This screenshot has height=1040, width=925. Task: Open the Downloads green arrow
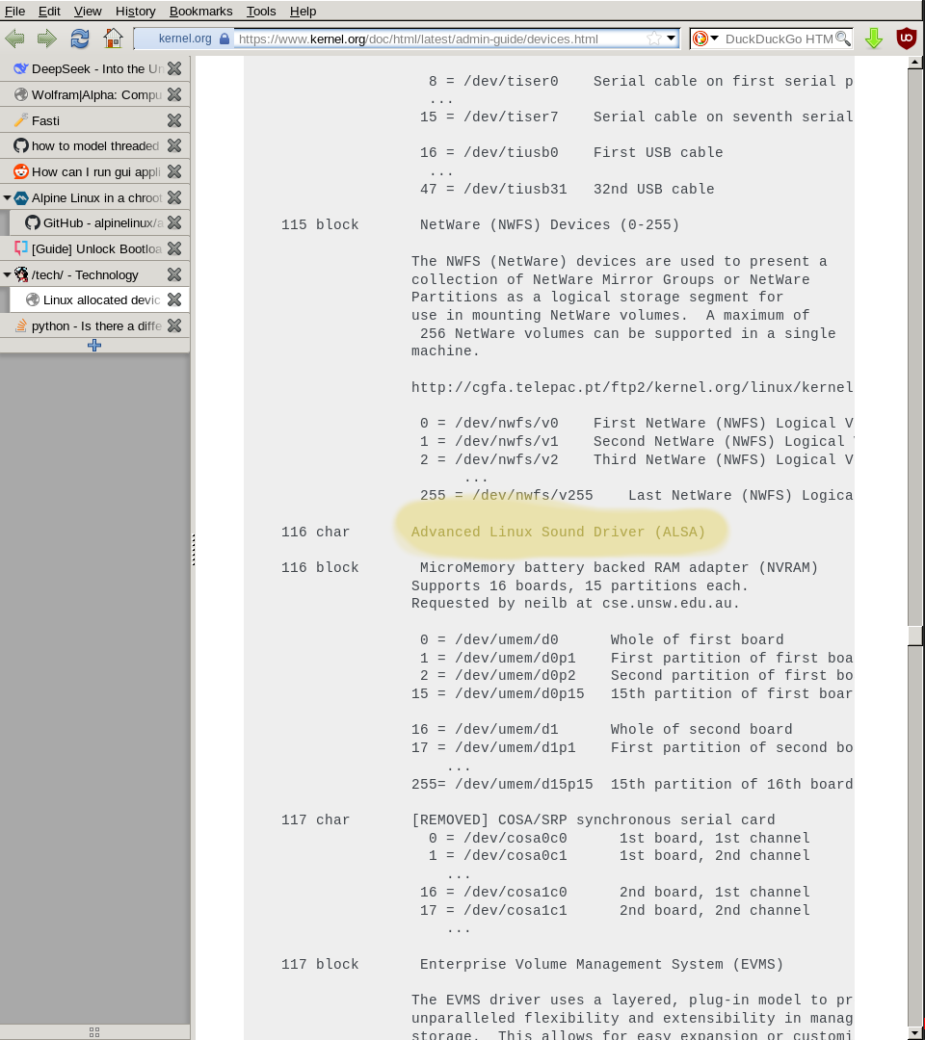[874, 39]
